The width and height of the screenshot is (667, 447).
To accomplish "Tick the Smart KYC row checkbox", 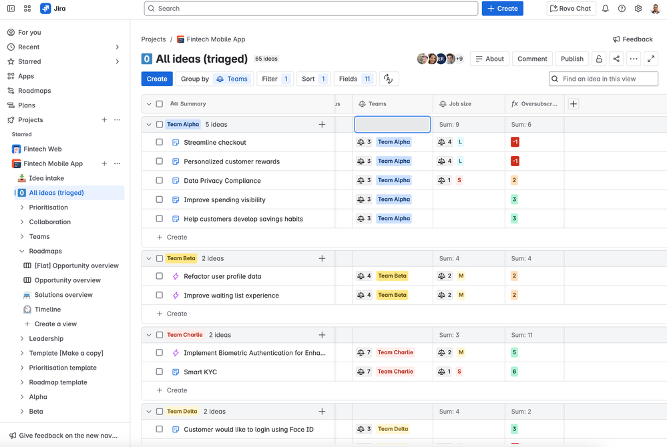I will click(159, 372).
